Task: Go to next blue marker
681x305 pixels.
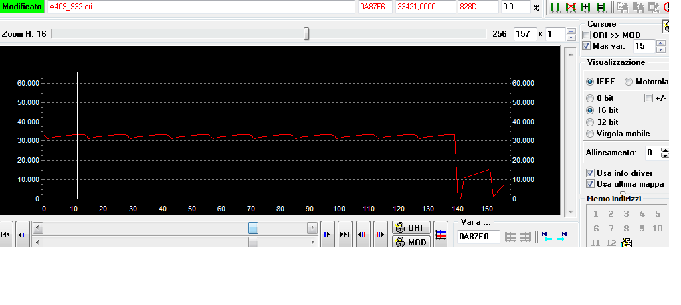Action: pos(328,234)
